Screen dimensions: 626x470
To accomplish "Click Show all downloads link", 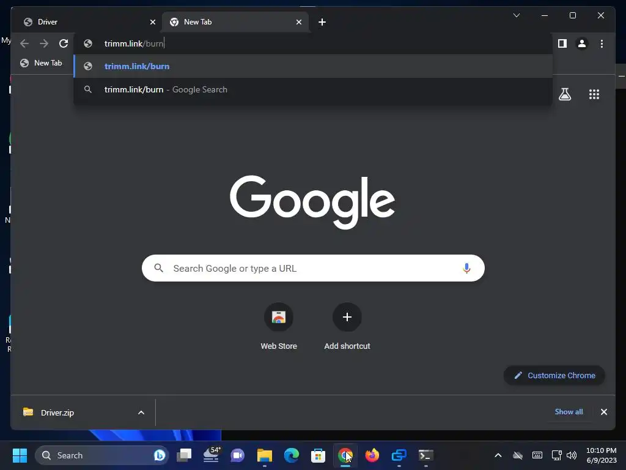I will 569,412.
